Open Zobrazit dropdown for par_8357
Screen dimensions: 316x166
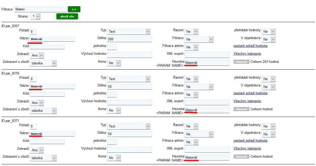[x=37, y=55]
